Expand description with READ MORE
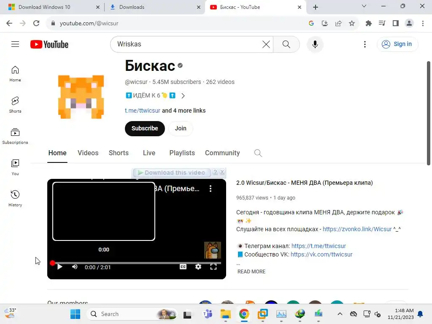 coord(251,272)
